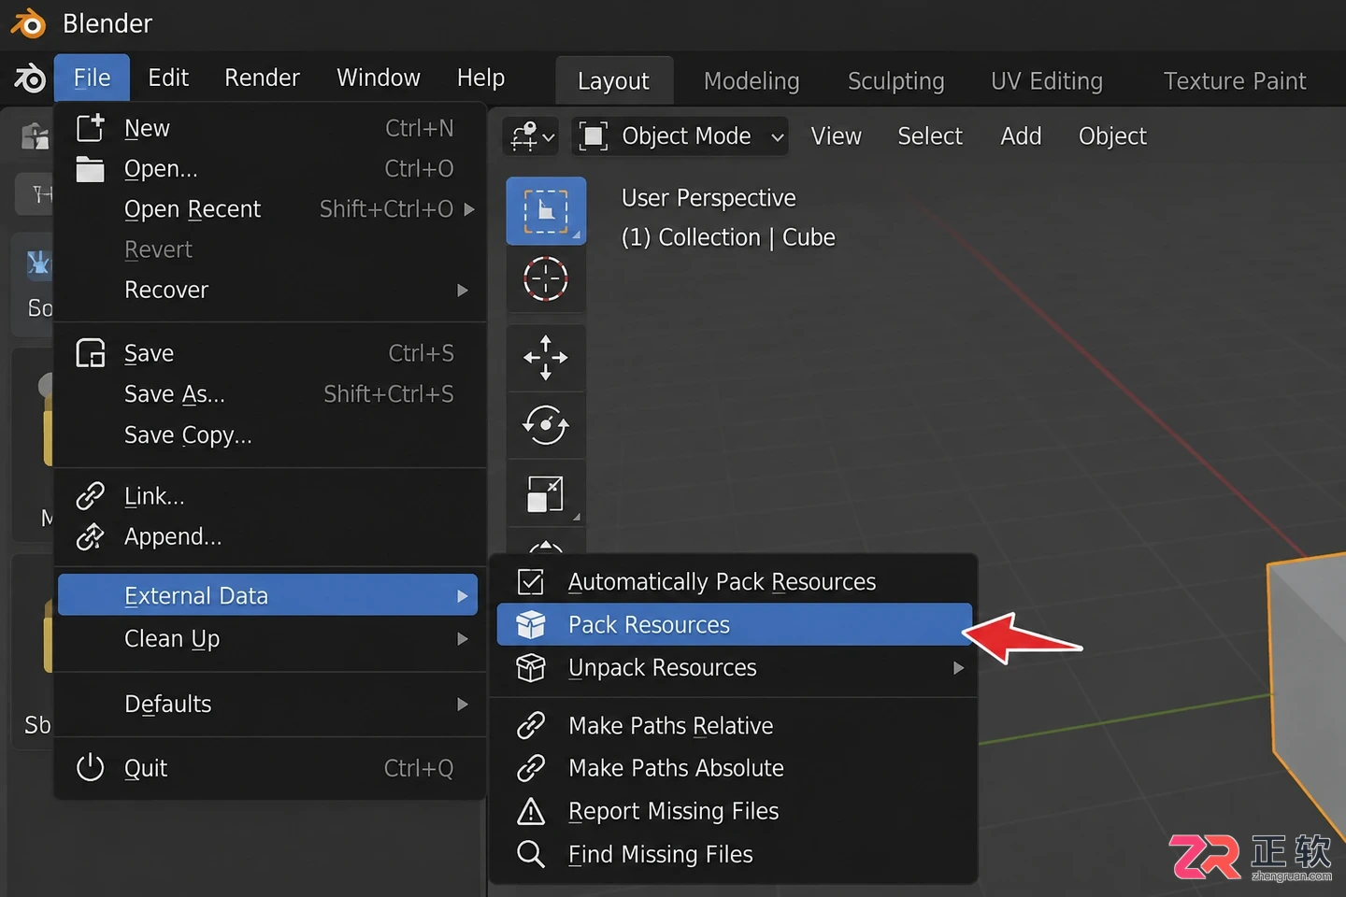
Task: Select the Scale tool icon
Action: [546, 493]
